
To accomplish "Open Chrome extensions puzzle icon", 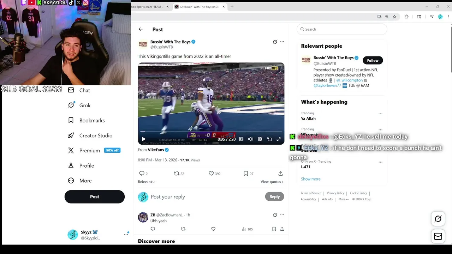I will coord(406,17).
